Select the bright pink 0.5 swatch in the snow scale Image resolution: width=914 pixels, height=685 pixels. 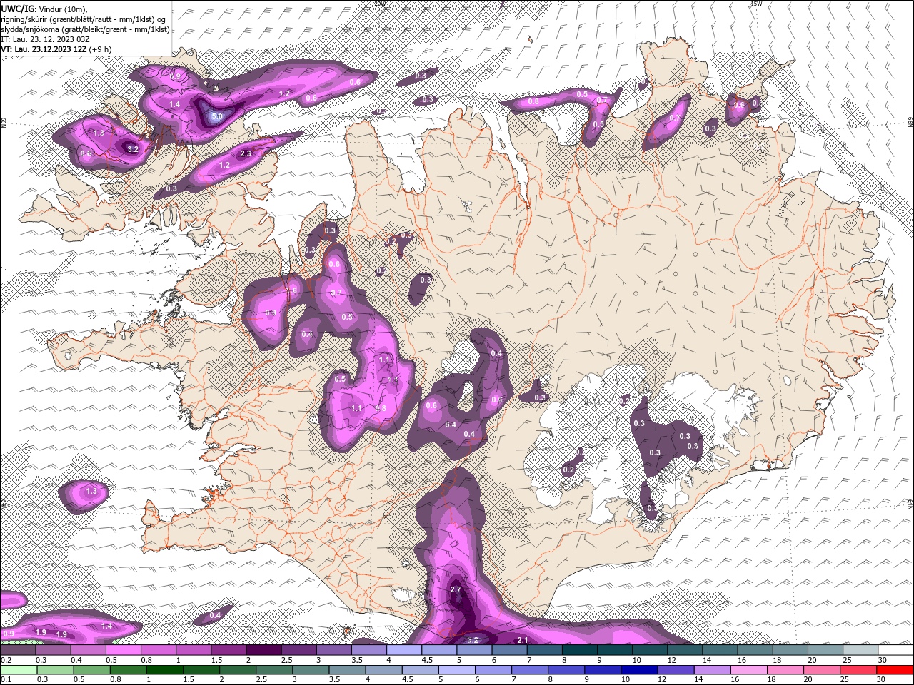click(x=123, y=650)
